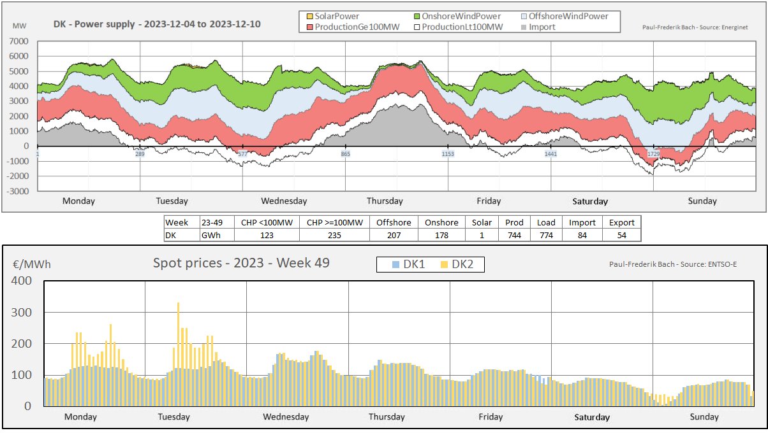Image resolution: width=768 pixels, height=433 pixels.
Task: Click the 289 marker on the zero axis
Action: pyautogui.click(x=140, y=154)
